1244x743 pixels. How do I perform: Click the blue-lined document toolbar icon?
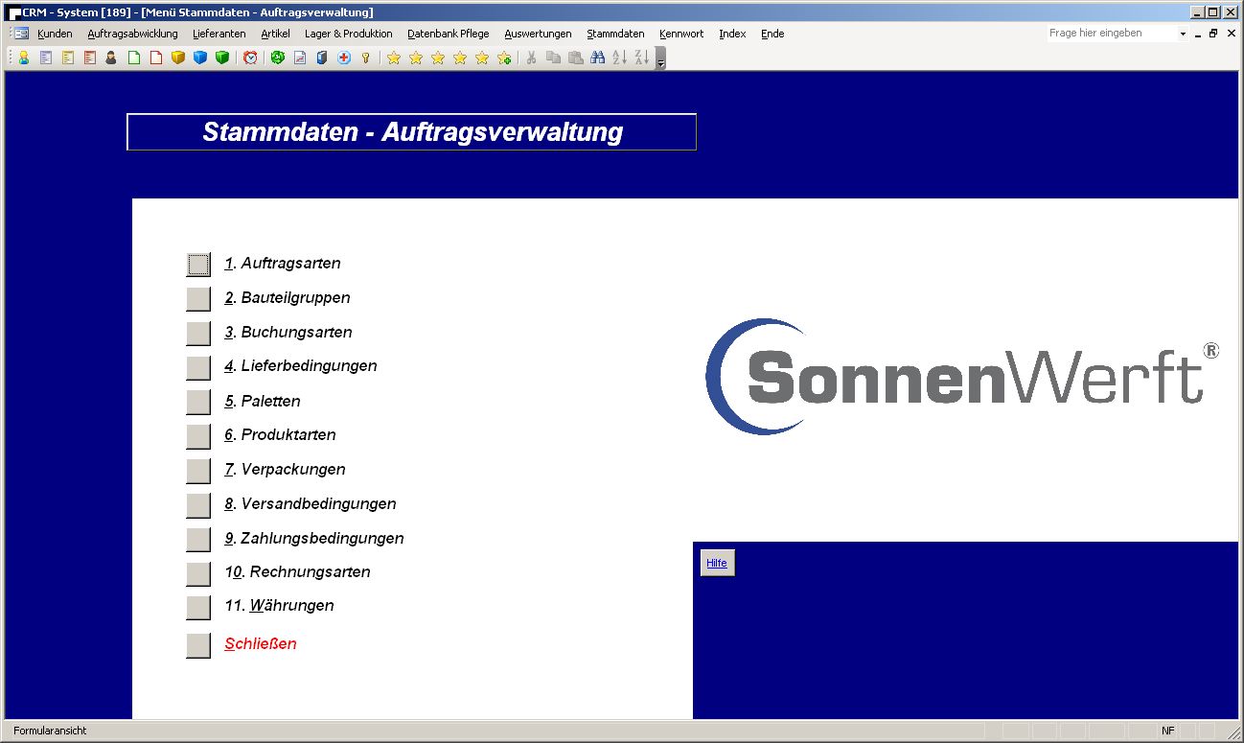tap(46, 58)
